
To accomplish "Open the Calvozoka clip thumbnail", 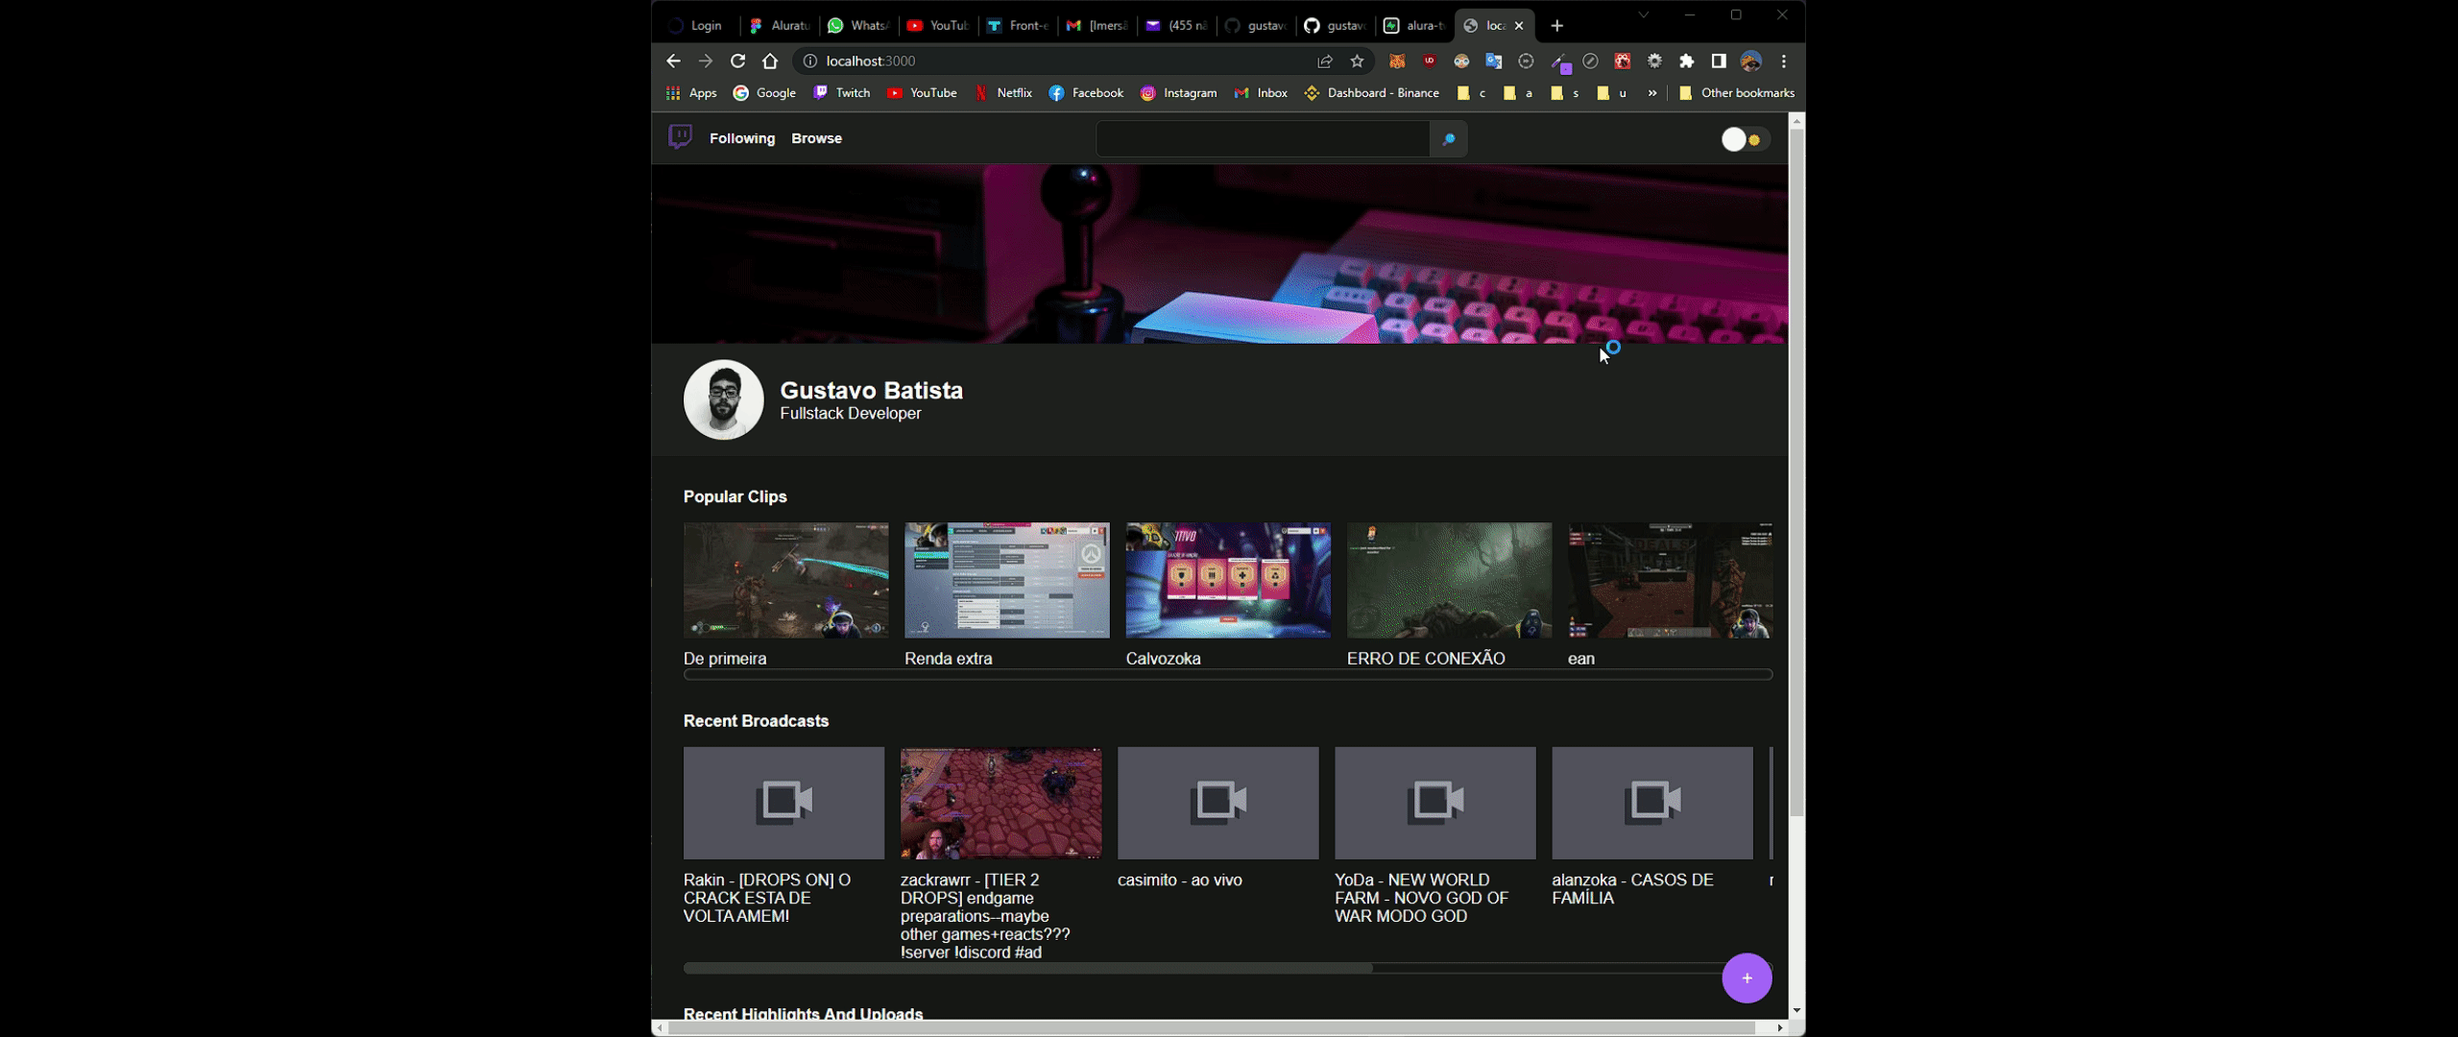I will pos(1228,580).
